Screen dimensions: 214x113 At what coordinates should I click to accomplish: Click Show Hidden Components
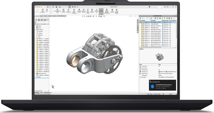click(x=74, y=11)
